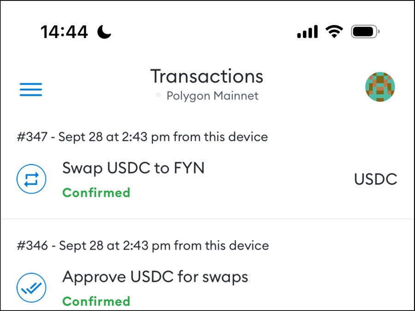
Task: Click Confirmed status under Approve USDC
Action: [x=96, y=301]
